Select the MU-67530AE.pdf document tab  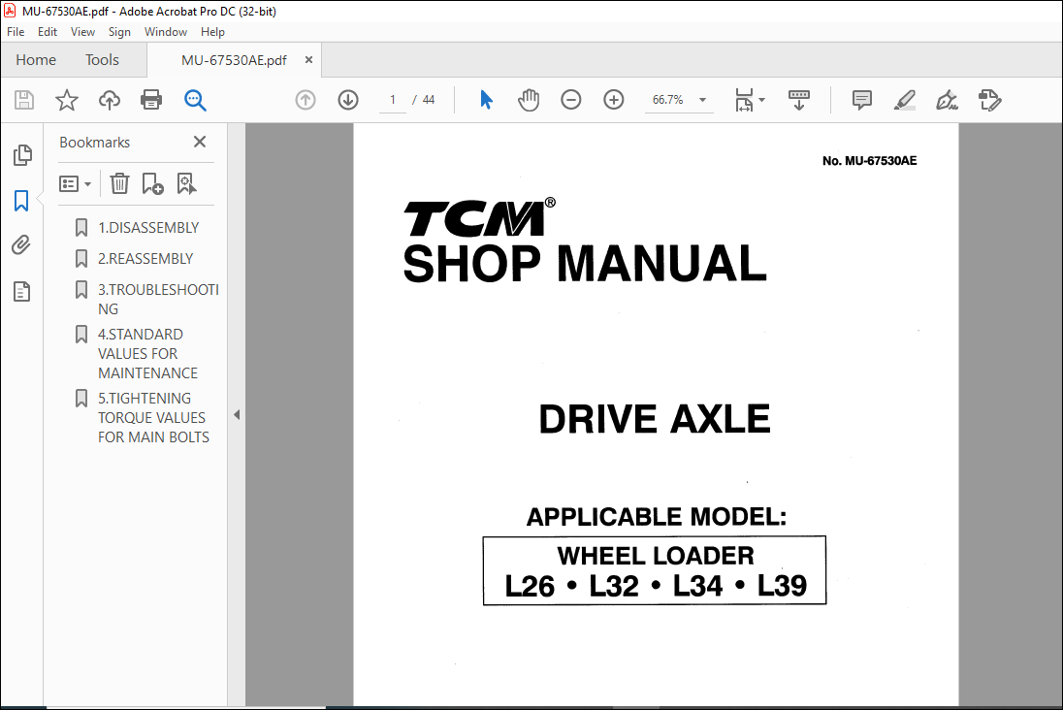click(234, 60)
